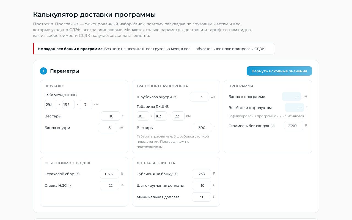Click Стоимость без скидок field 2390
The width and height of the screenshot is (352, 220).
pos(294,126)
